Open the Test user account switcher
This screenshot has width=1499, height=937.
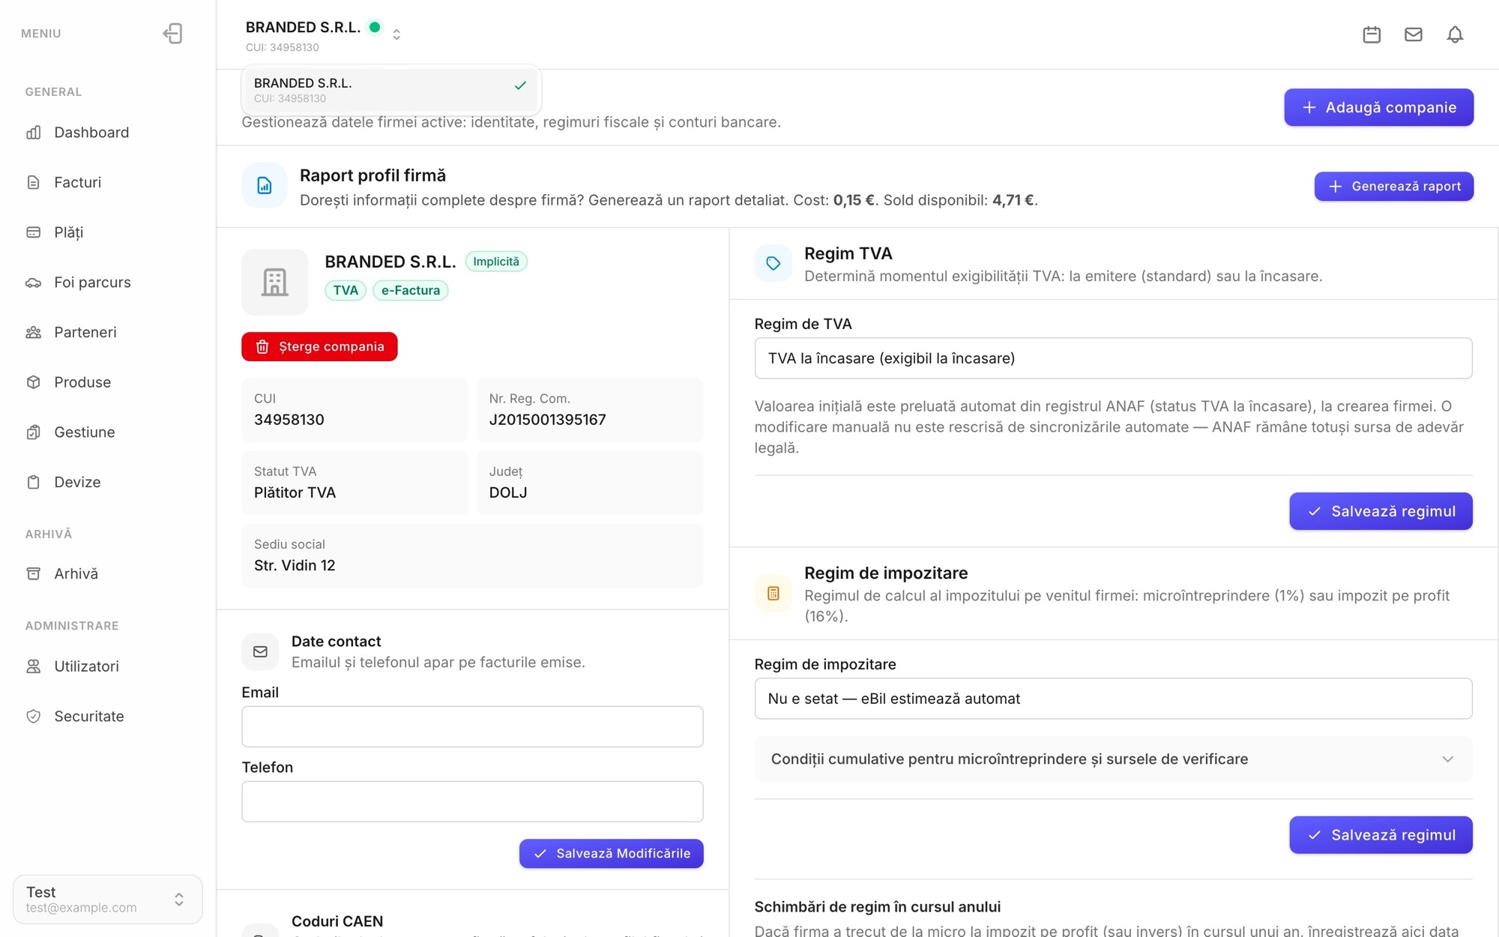coord(108,900)
